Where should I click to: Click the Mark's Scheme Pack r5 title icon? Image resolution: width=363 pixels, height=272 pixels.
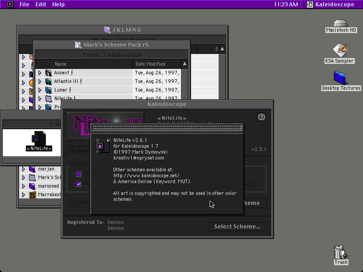(x=78, y=45)
